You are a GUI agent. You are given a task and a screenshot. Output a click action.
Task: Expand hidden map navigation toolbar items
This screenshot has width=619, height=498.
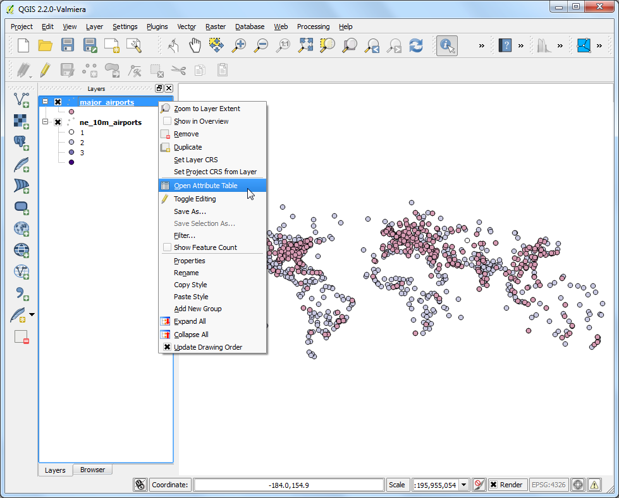[x=482, y=45]
